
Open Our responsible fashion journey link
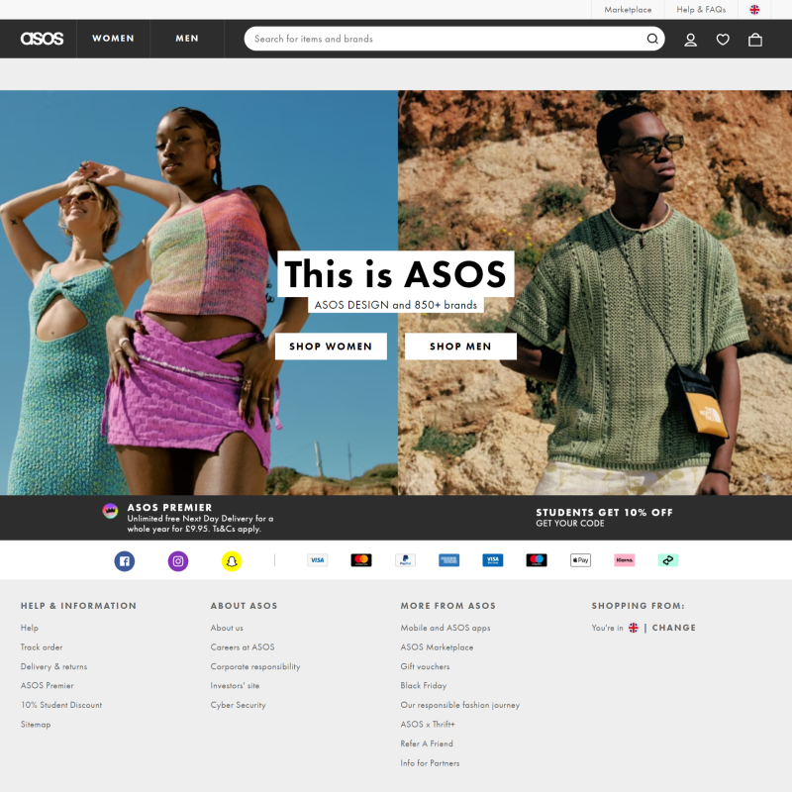[x=460, y=705]
